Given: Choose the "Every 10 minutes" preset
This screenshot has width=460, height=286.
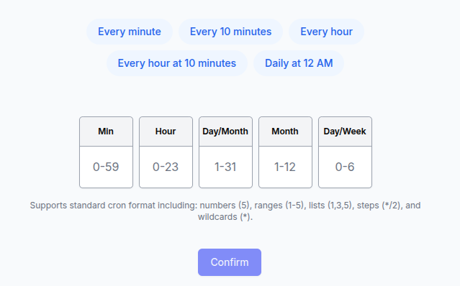Looking at the screenshot, I should tap(230, 32).
